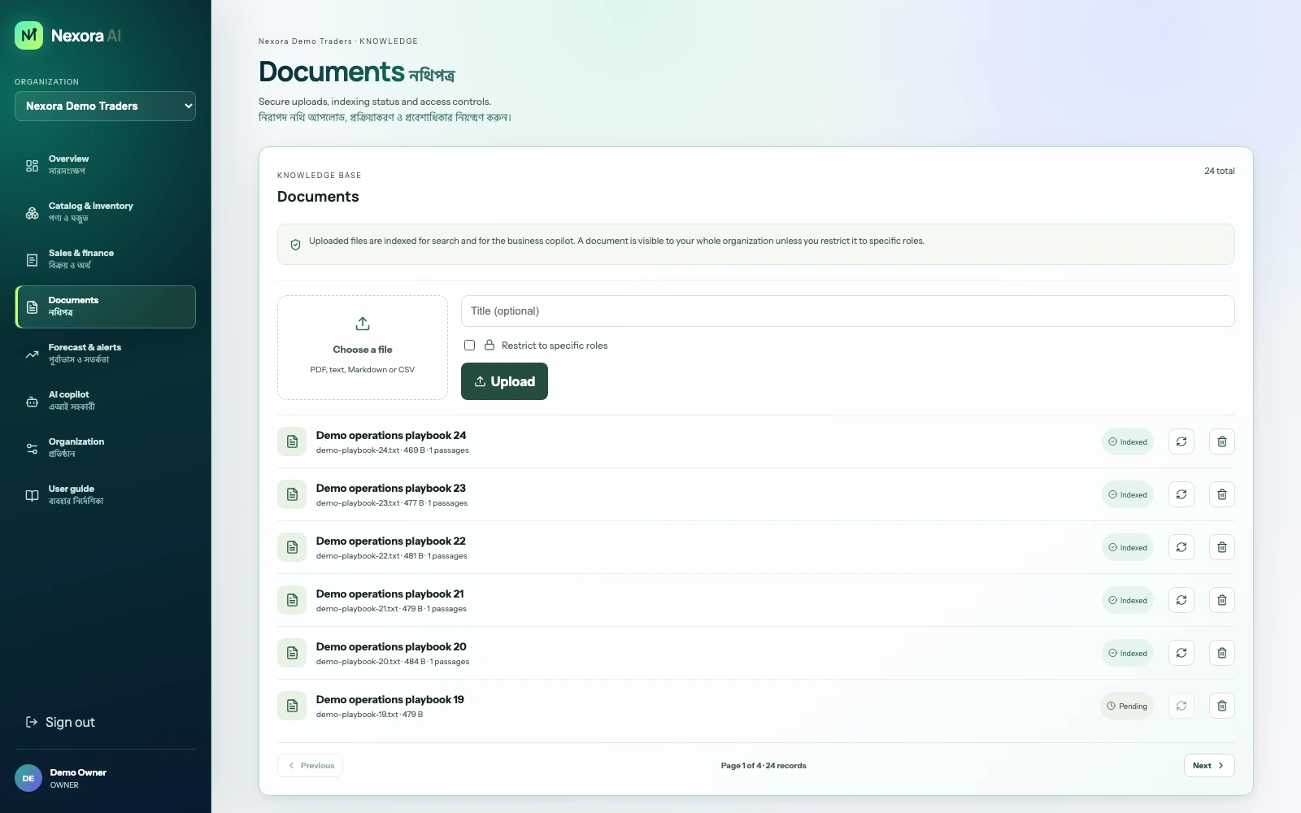The height and width of the screenshot is (813, 1301).
Task: Open Forecast & alerts page
Action: [105, 354]
